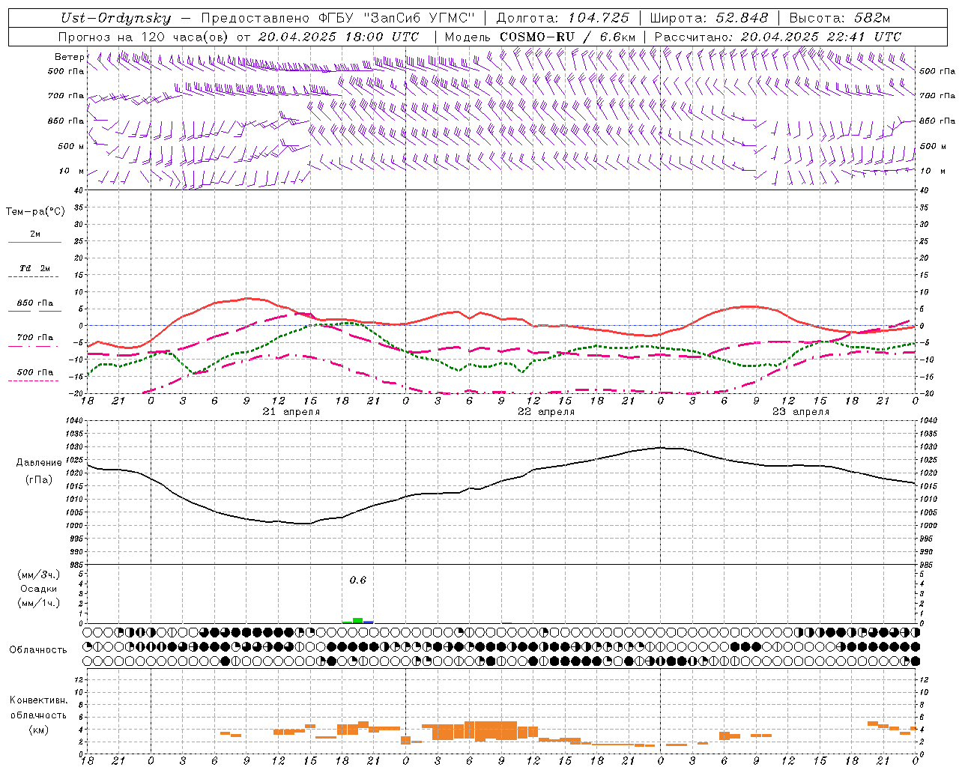This screenshot has width=959, height=767.
Task: Click the 700 гПа temperature legend entry
Action: click(35, 338)
